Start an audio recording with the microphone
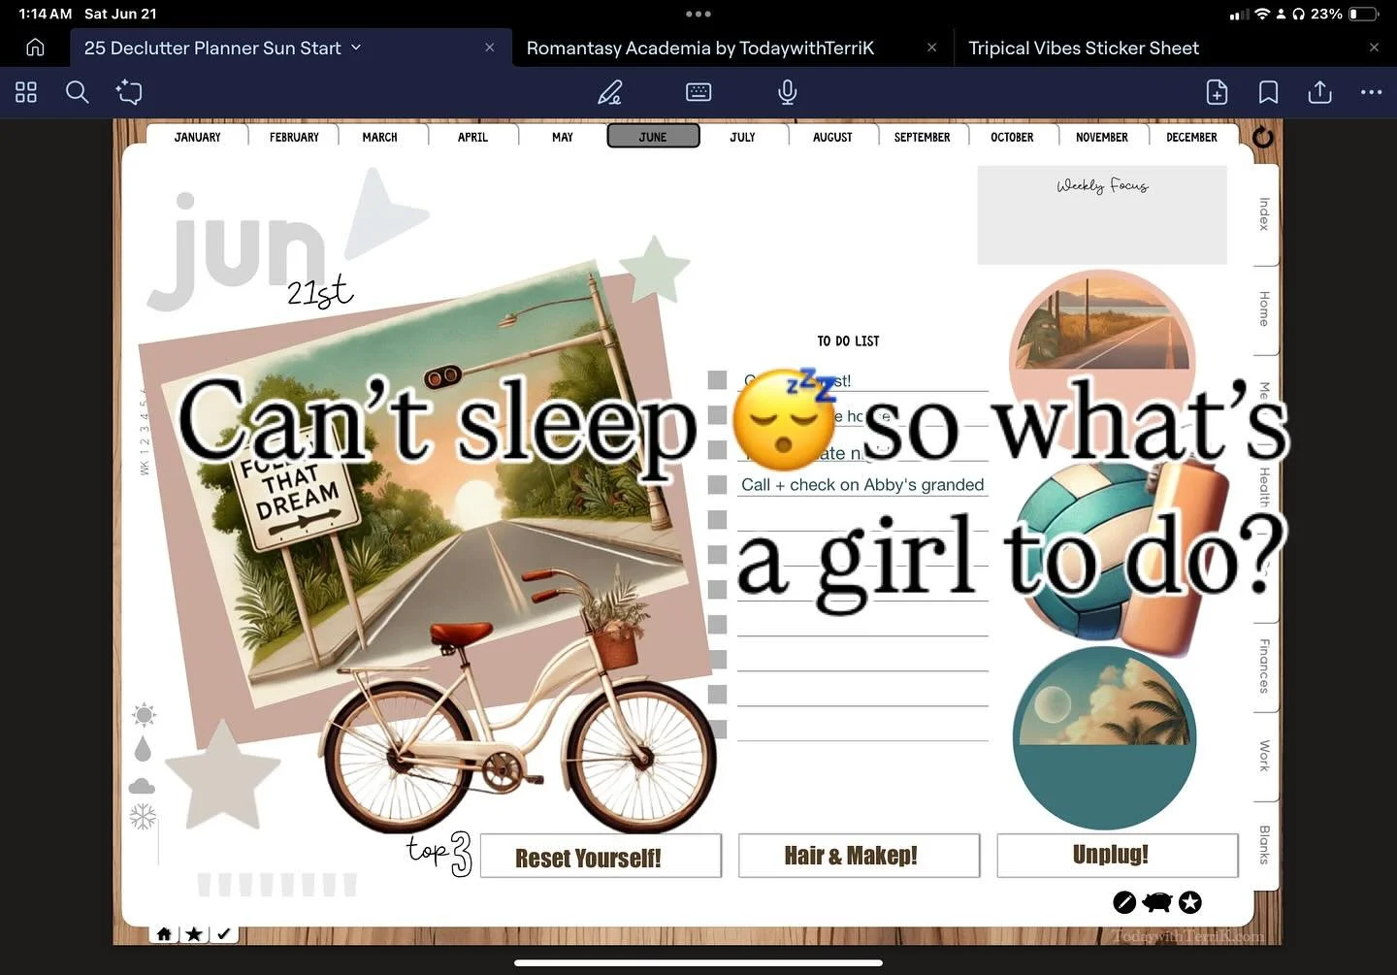Image resolution: width=1397 pixels, height=975 pixels. point(786,92)
